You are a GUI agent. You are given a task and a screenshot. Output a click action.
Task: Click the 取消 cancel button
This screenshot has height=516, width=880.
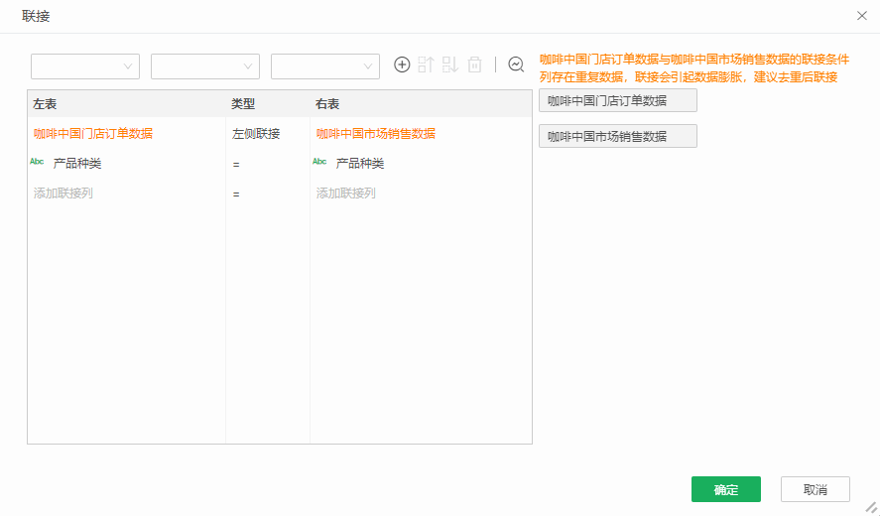[815, 489]
